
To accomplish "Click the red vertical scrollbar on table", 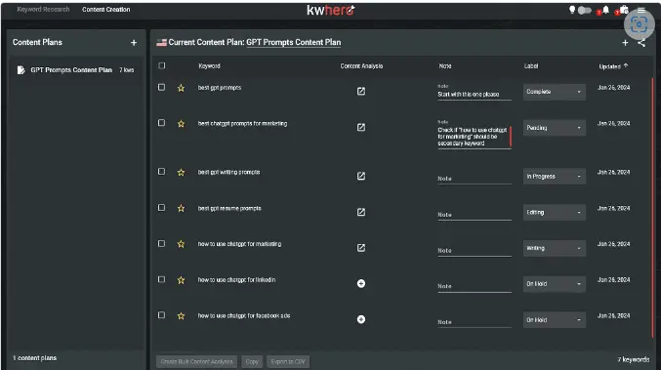I will pyautogui.click(x=652, y=208).
